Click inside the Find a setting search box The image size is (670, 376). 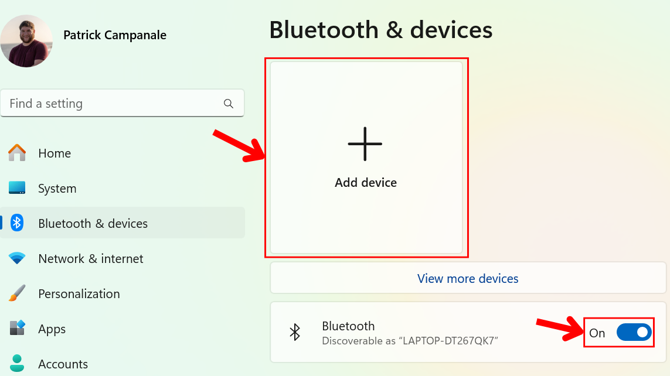(x=106, y=103)
